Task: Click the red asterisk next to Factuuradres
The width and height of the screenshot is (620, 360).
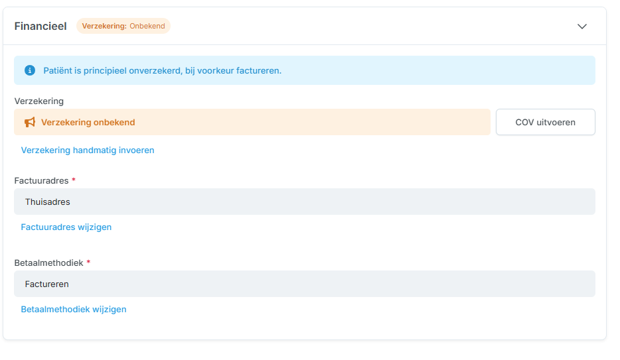Action: (74, 180)
